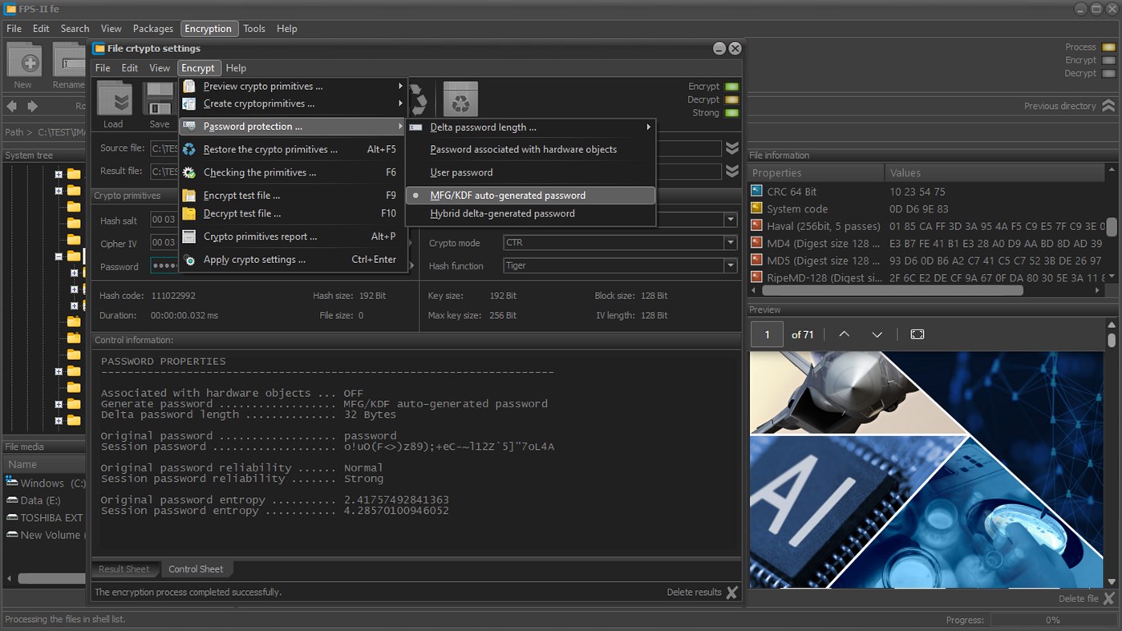Click the Delete file link
The height and width of the screenshot is (631, 1122).
(x=1080, y=598)
